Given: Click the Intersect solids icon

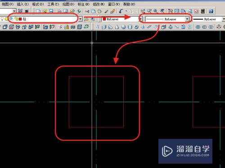Looking at the screenshot, I should pos(211,27).
